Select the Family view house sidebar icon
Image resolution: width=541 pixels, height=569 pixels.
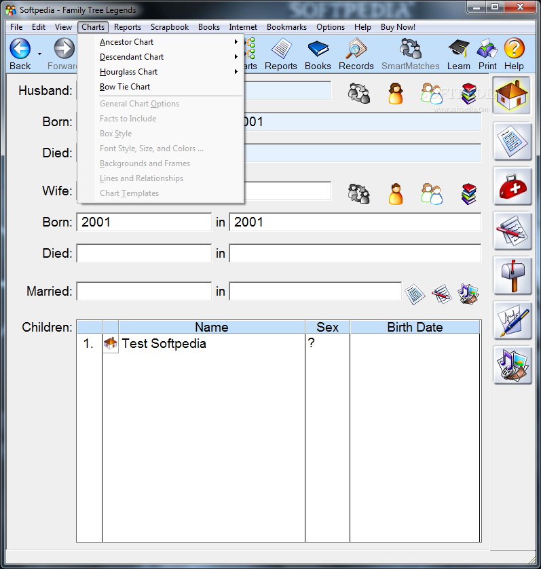[512, 96]
